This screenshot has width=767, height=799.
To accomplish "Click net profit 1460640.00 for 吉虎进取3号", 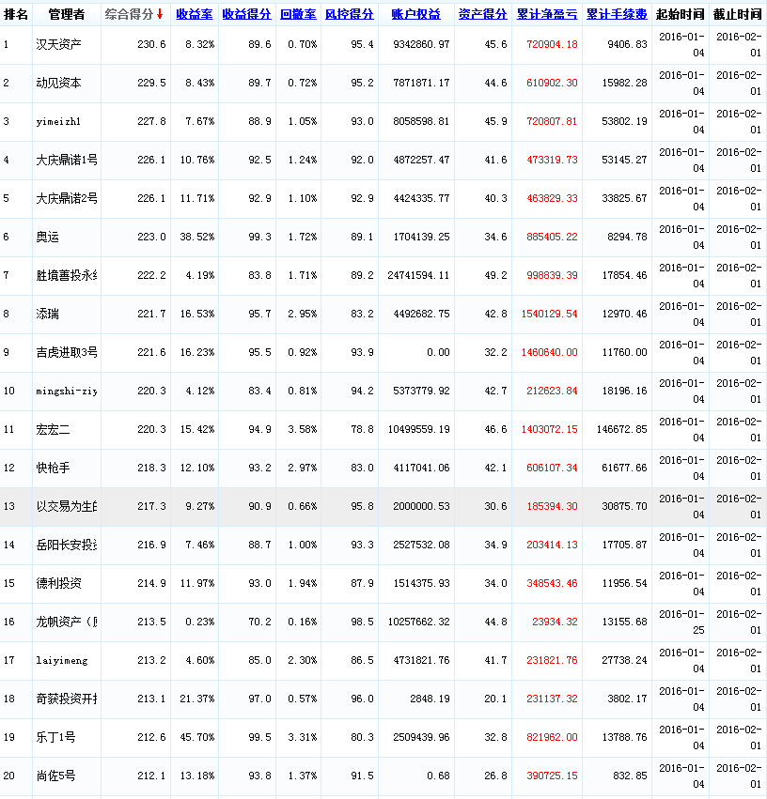I will click(x=549, y=352).
